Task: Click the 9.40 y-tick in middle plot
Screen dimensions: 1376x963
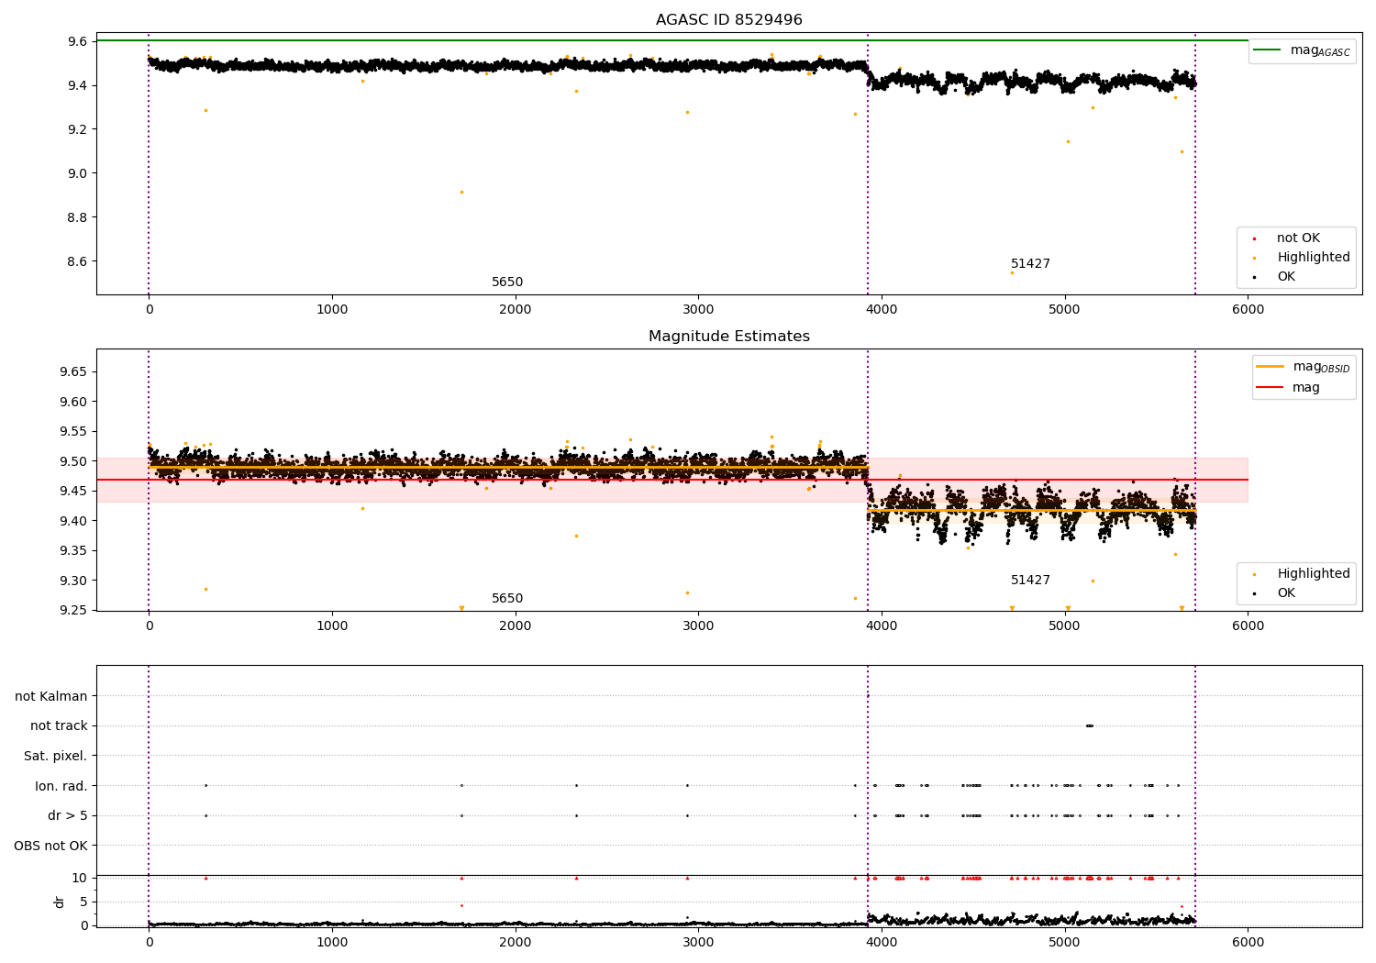Action: click(x=73, y=521)
